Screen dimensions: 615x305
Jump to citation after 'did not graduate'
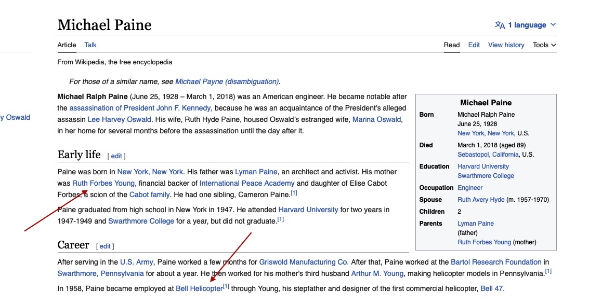coord(280,219)
